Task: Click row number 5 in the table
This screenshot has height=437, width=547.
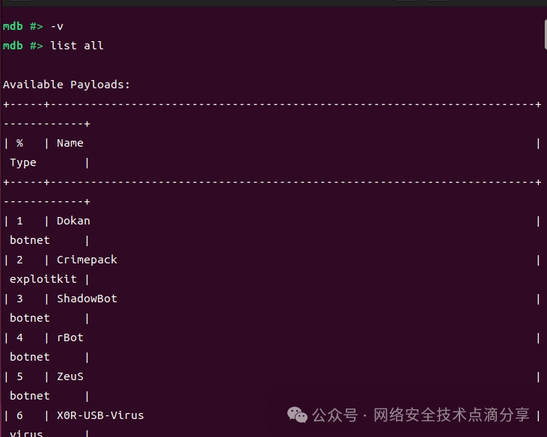Action: point(19,376)
